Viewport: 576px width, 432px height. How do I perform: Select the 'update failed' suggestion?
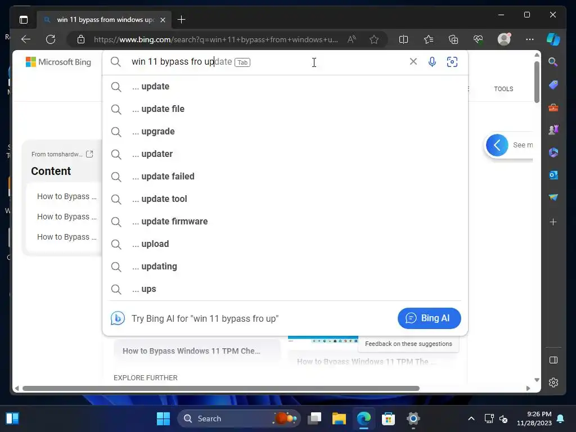pos(285,176)
